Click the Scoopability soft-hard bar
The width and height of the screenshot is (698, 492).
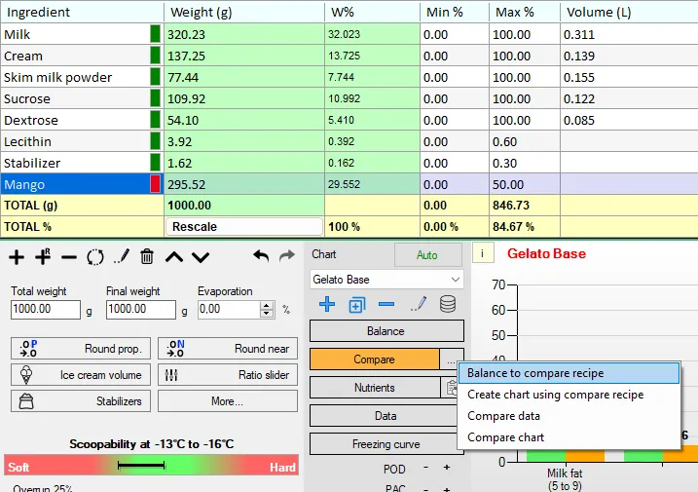pyautogui.click(x=151, y=466)
